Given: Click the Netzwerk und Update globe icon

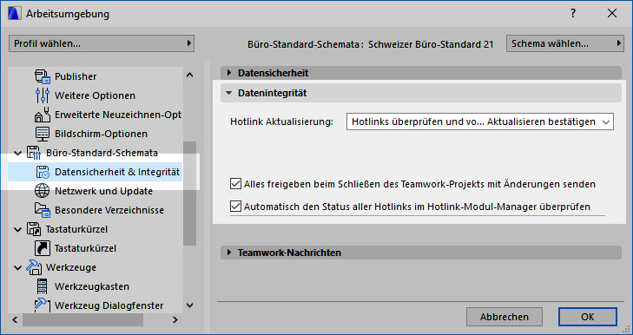Looking at the screenshot, I should [42, 191].
